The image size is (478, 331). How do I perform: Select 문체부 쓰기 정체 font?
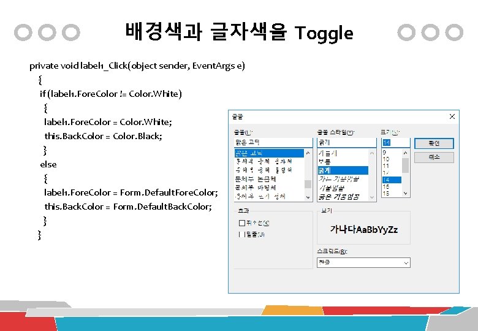(x=269, y=196)
